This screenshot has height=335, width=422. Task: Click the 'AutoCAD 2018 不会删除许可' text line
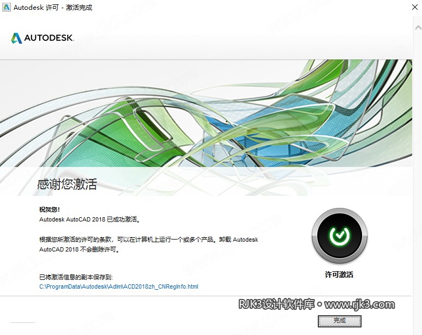(x=80, y=249)
